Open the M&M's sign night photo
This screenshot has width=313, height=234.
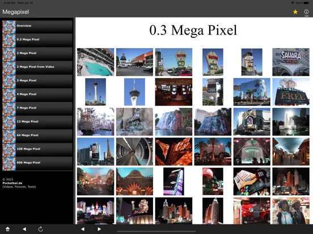point(252,181)
